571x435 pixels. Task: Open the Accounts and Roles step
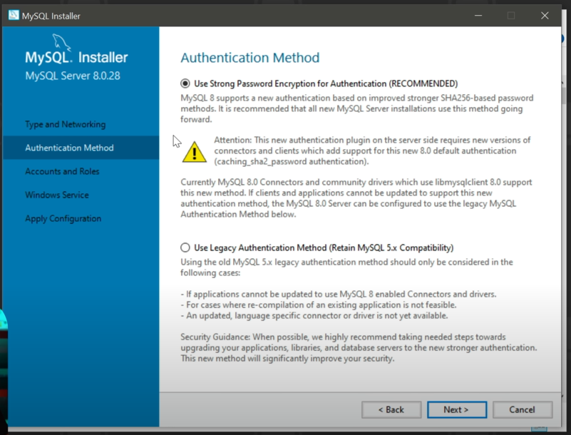[x=62, y=171]
